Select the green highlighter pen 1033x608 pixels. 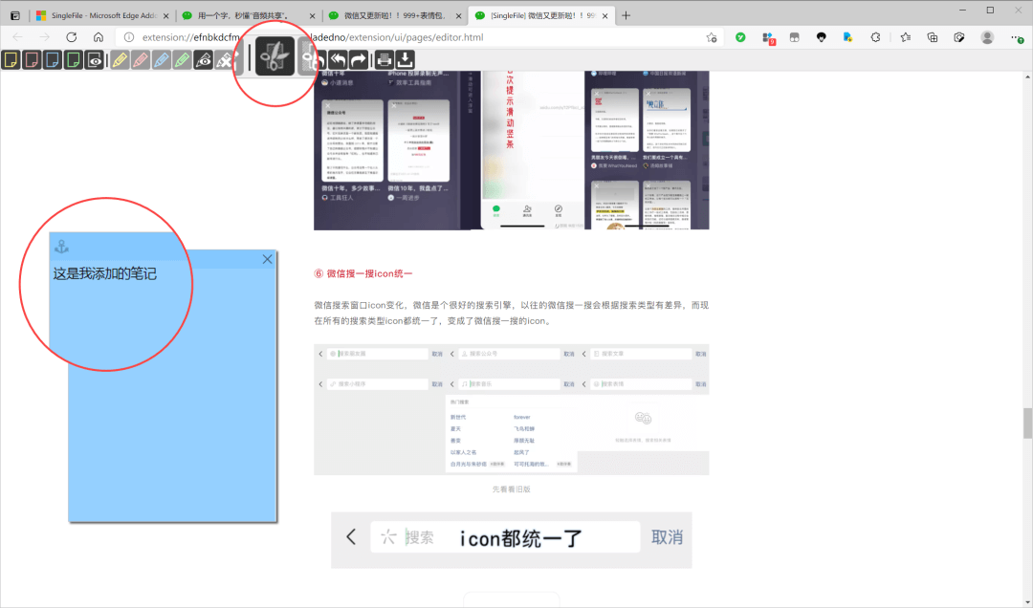point(183,60)
